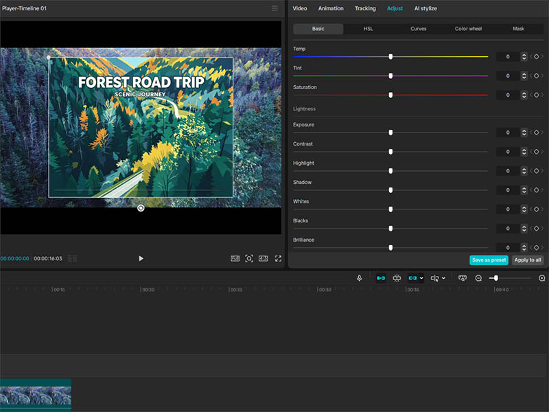
Task: Click the 00:30 timeline ruler marker
Action: 324,290
